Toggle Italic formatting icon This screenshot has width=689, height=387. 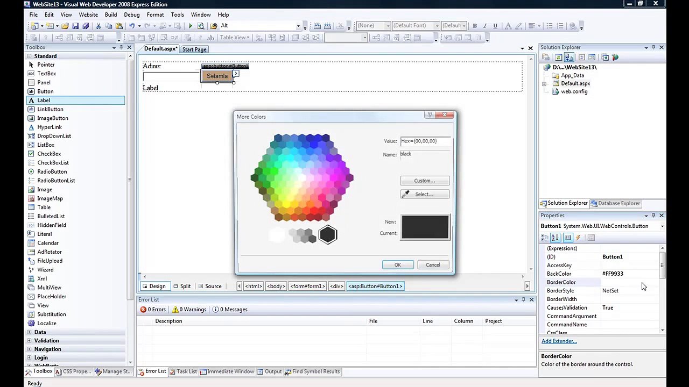[485, 26]
